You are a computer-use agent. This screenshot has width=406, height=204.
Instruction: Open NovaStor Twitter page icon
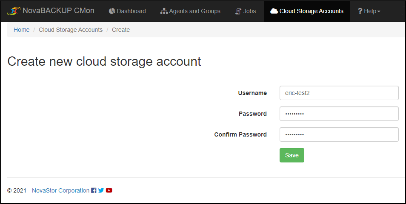[101, 190]
